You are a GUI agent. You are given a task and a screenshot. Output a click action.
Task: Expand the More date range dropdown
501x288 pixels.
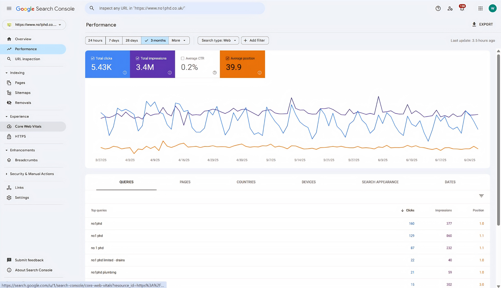[179, 40]
